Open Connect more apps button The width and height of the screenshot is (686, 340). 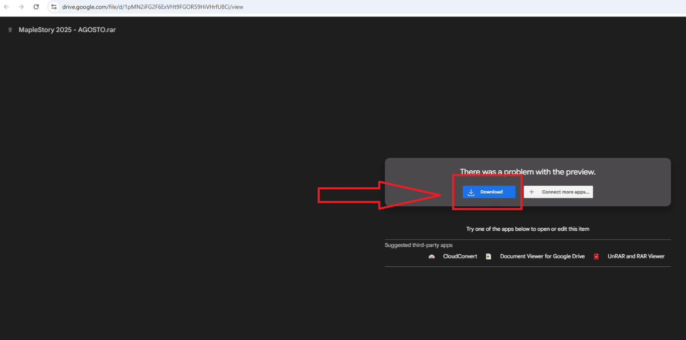(x=559, y=192)
